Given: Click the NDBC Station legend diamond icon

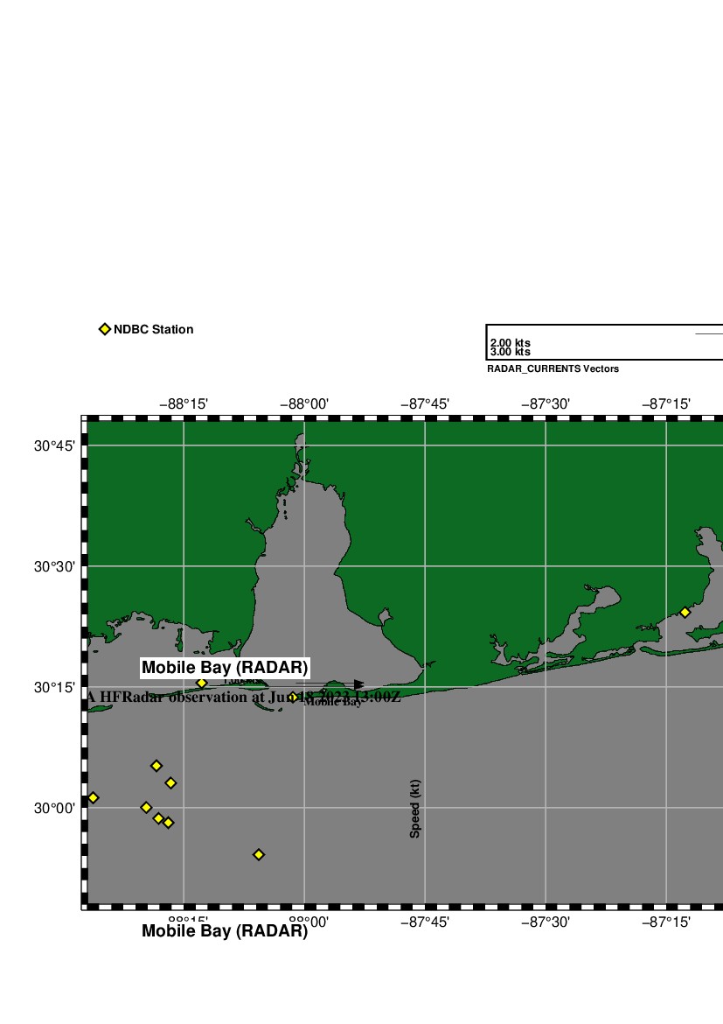Looking at the screenshot, I should [105, 329].
